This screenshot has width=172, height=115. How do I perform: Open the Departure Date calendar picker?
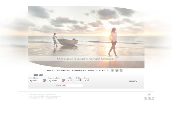[64, 81]
